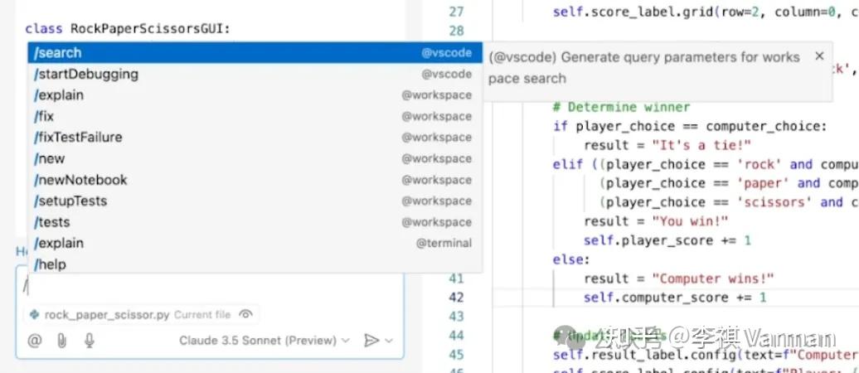Click line number 28 in the gutter
Screen dimensions: 859x373
coord(456,31)
